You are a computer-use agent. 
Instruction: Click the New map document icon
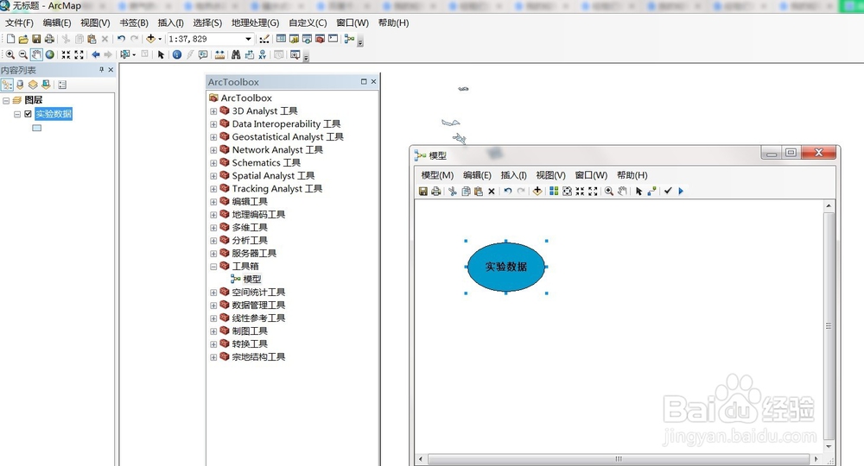pyautogui.click(x=10, y=39)
